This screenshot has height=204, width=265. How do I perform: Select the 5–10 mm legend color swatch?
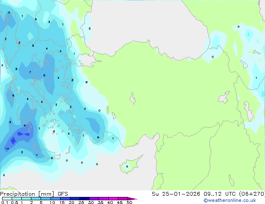(x=46, y=199)
